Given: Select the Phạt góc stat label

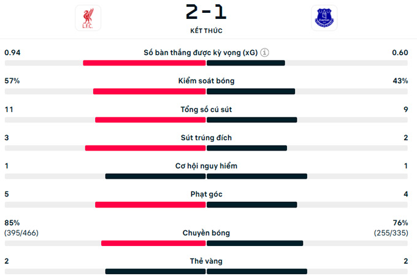Looking at the screenshot, I should point(206,195).
